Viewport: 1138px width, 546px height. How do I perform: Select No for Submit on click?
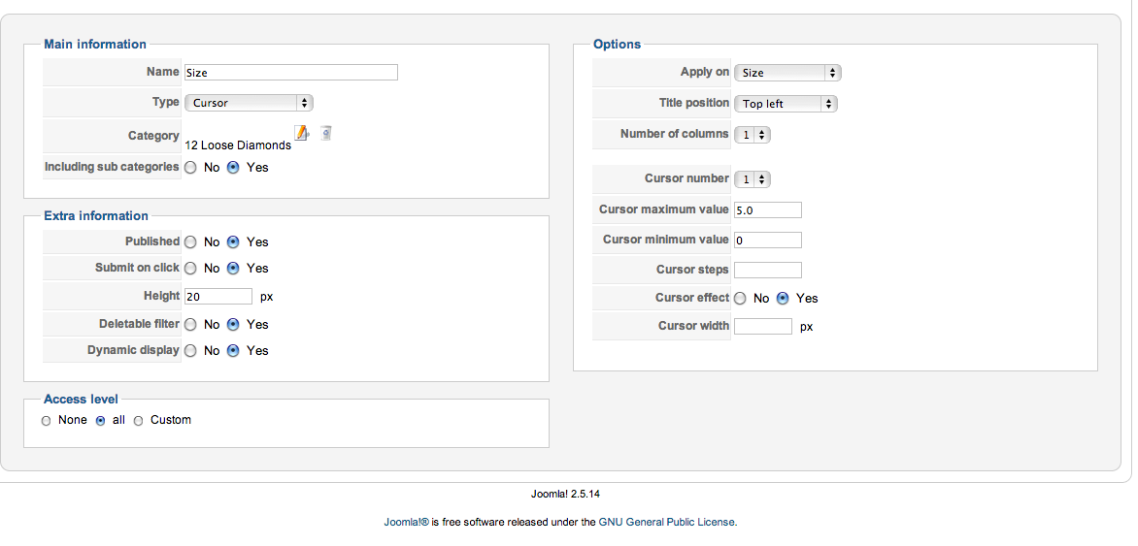(190, 269)
